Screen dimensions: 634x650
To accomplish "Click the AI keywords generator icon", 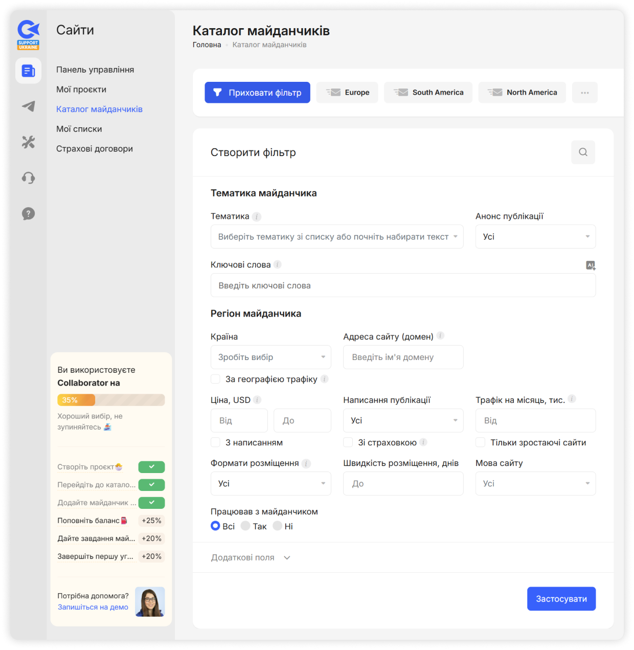I will pyautogui.click(x=591, y=265).
